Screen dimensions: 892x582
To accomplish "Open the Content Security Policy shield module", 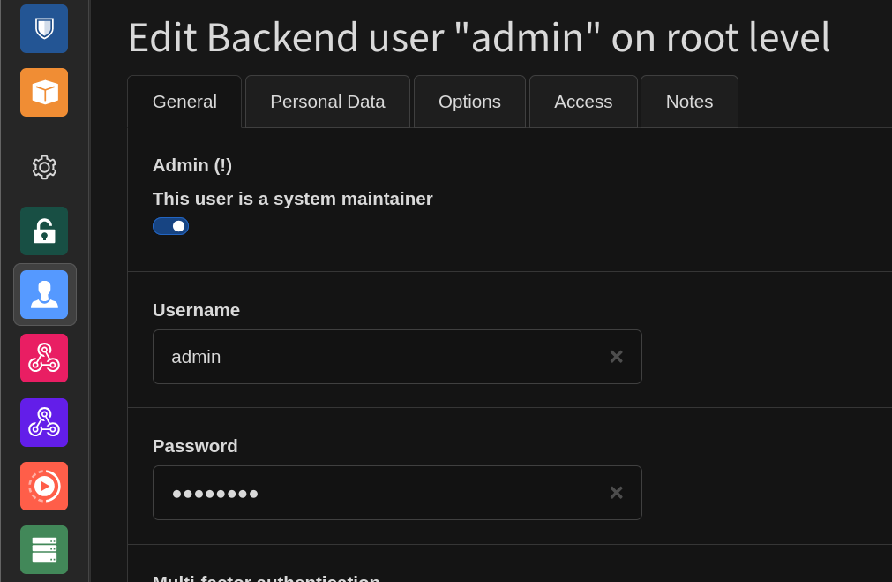I will [44, 28].
